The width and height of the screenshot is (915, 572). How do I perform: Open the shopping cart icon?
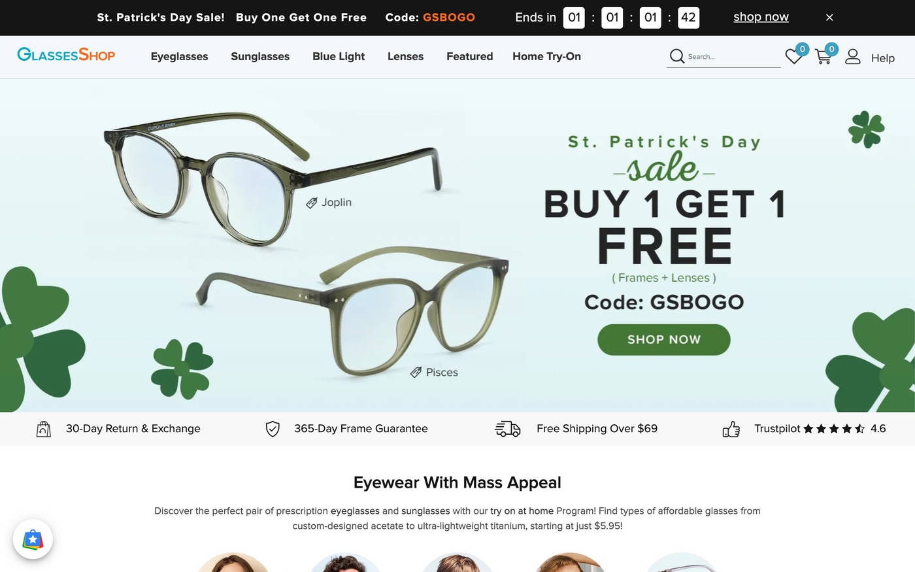point(822,57)
